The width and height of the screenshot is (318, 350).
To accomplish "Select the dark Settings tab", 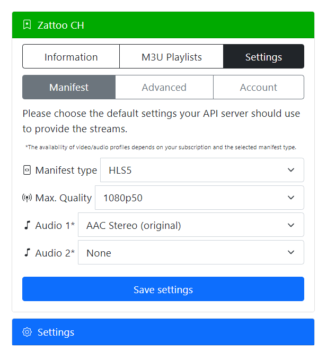I will [x=263, y=56].
